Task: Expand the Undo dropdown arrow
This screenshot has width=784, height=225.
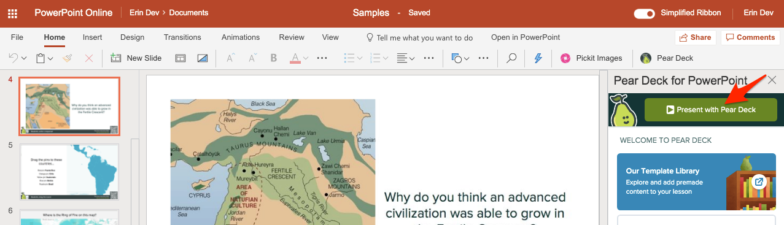Action: point(24,58)
